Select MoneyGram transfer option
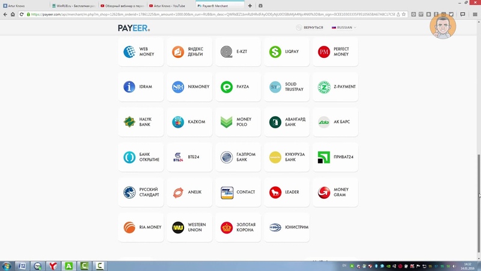The image size is (481, 271). (x=335, y=192)
